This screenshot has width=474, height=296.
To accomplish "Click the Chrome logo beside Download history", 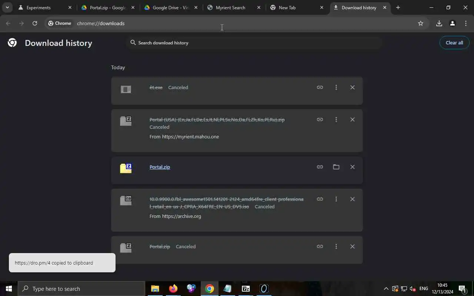I will pyautogui.click(x=12, y=43).
